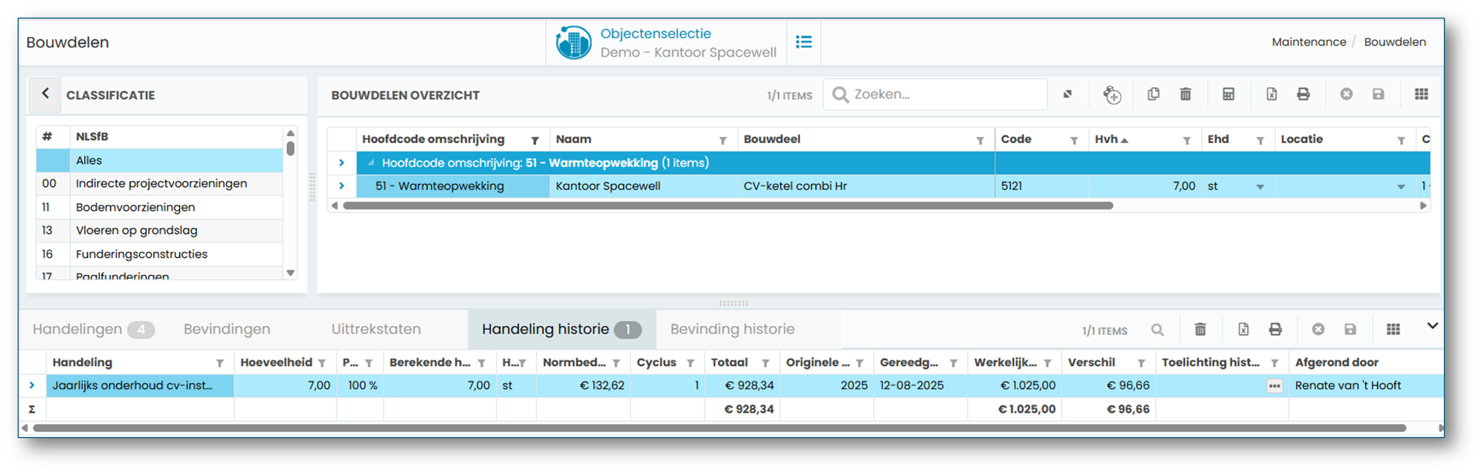The height and width of the screenshot is (473, 1480).
Task: Print the Bouwdelen overzicht list
Action: (1303, 94)
